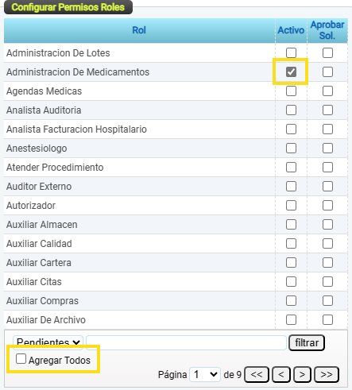Click the Activo column header
Viewport: 352px width, 390px height.
(x=291, y=30)
